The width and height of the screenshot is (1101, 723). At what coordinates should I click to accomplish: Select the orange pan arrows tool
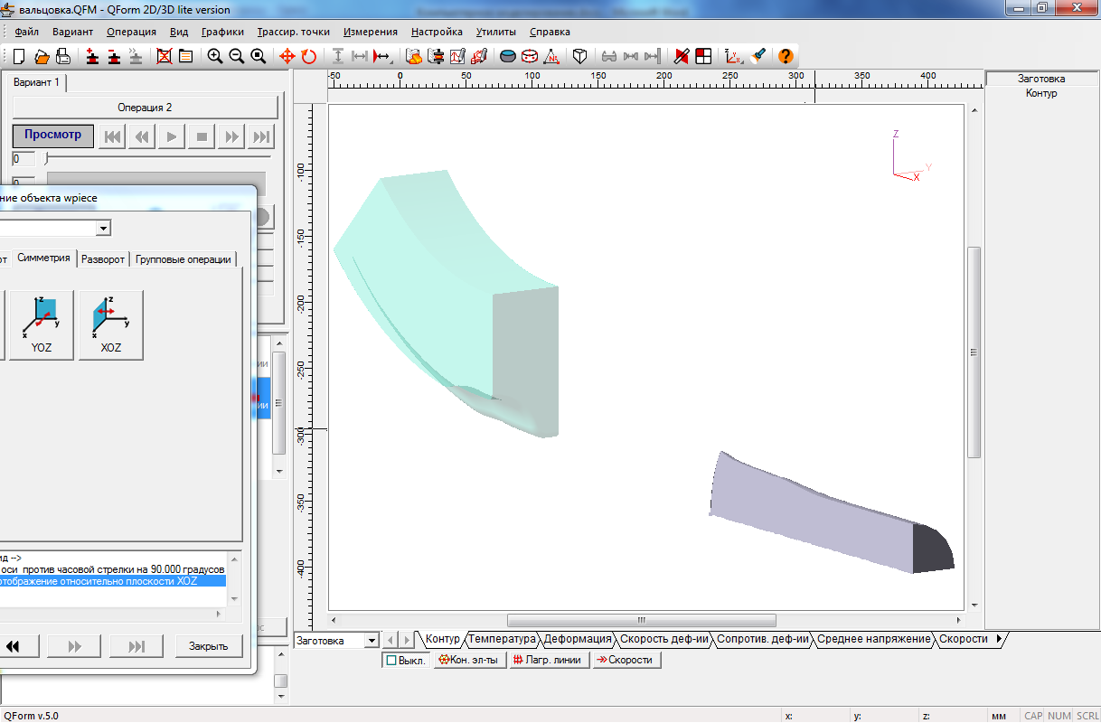click(x=287, y=56)
